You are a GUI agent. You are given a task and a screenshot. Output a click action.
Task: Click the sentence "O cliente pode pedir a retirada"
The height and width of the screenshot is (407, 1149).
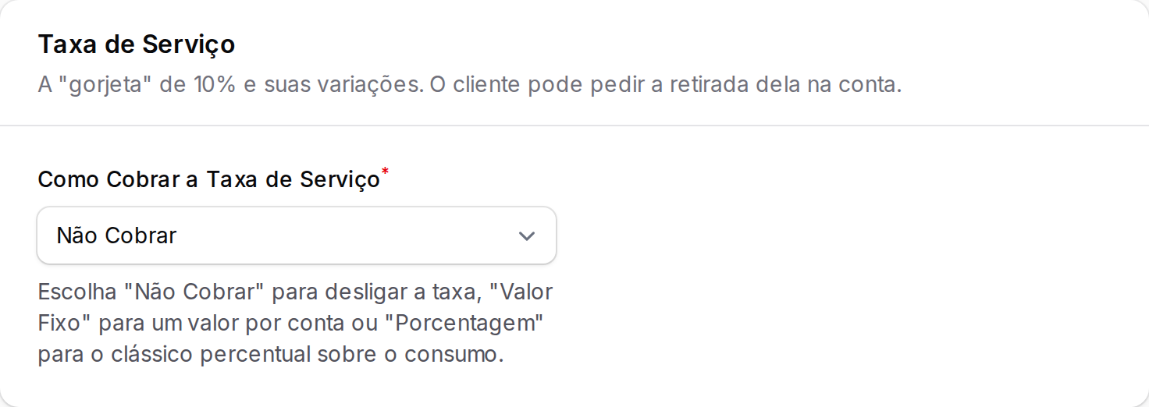589,84
